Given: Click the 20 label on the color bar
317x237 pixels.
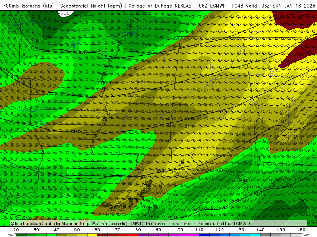Looking at the screenshot, I should (16, 230).
